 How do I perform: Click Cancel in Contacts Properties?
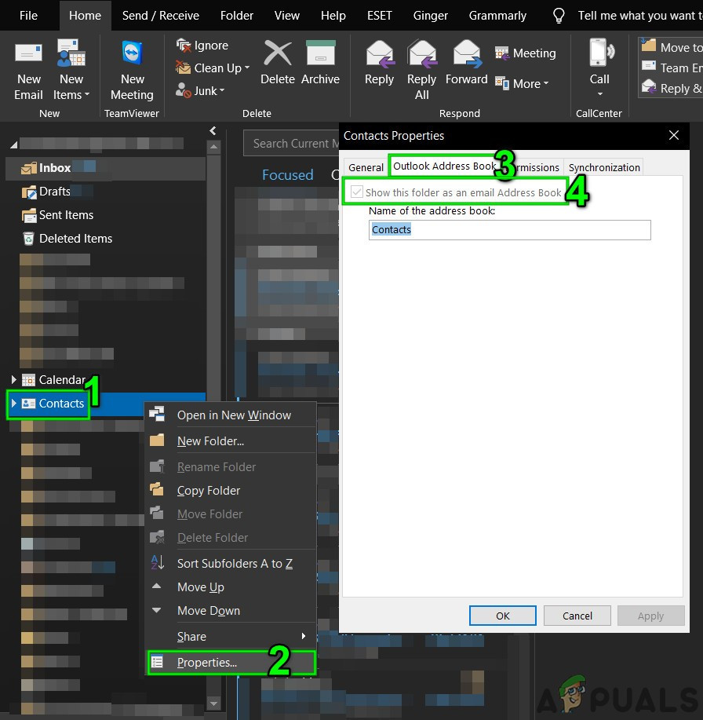click(577, 616)
